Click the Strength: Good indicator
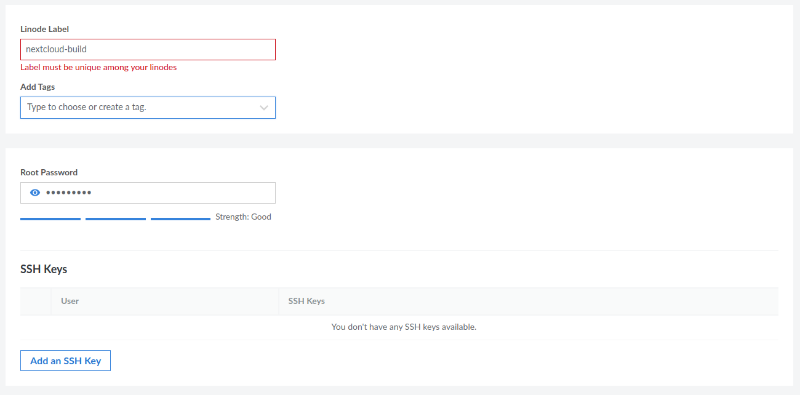The height and width of the screenshot is (395, 800). (243, 217)
